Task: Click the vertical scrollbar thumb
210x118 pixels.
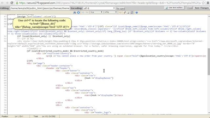Action: (209, 62)
